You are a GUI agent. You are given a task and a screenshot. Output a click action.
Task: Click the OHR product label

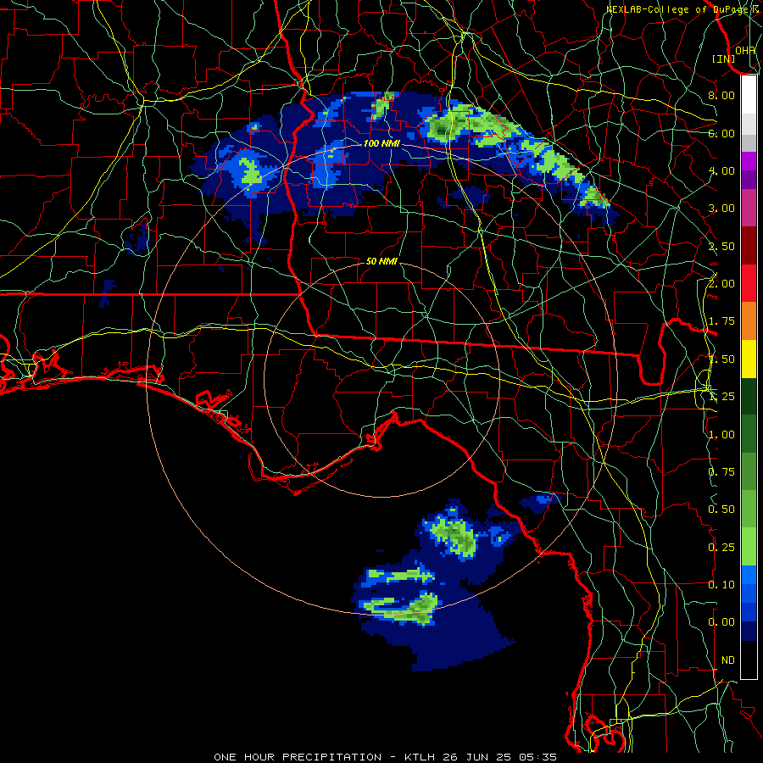tap(745, 50)
